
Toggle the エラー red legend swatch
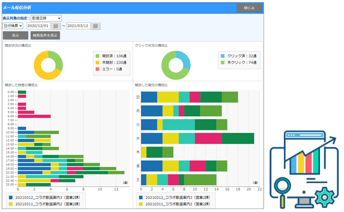(x=98, y=69)
